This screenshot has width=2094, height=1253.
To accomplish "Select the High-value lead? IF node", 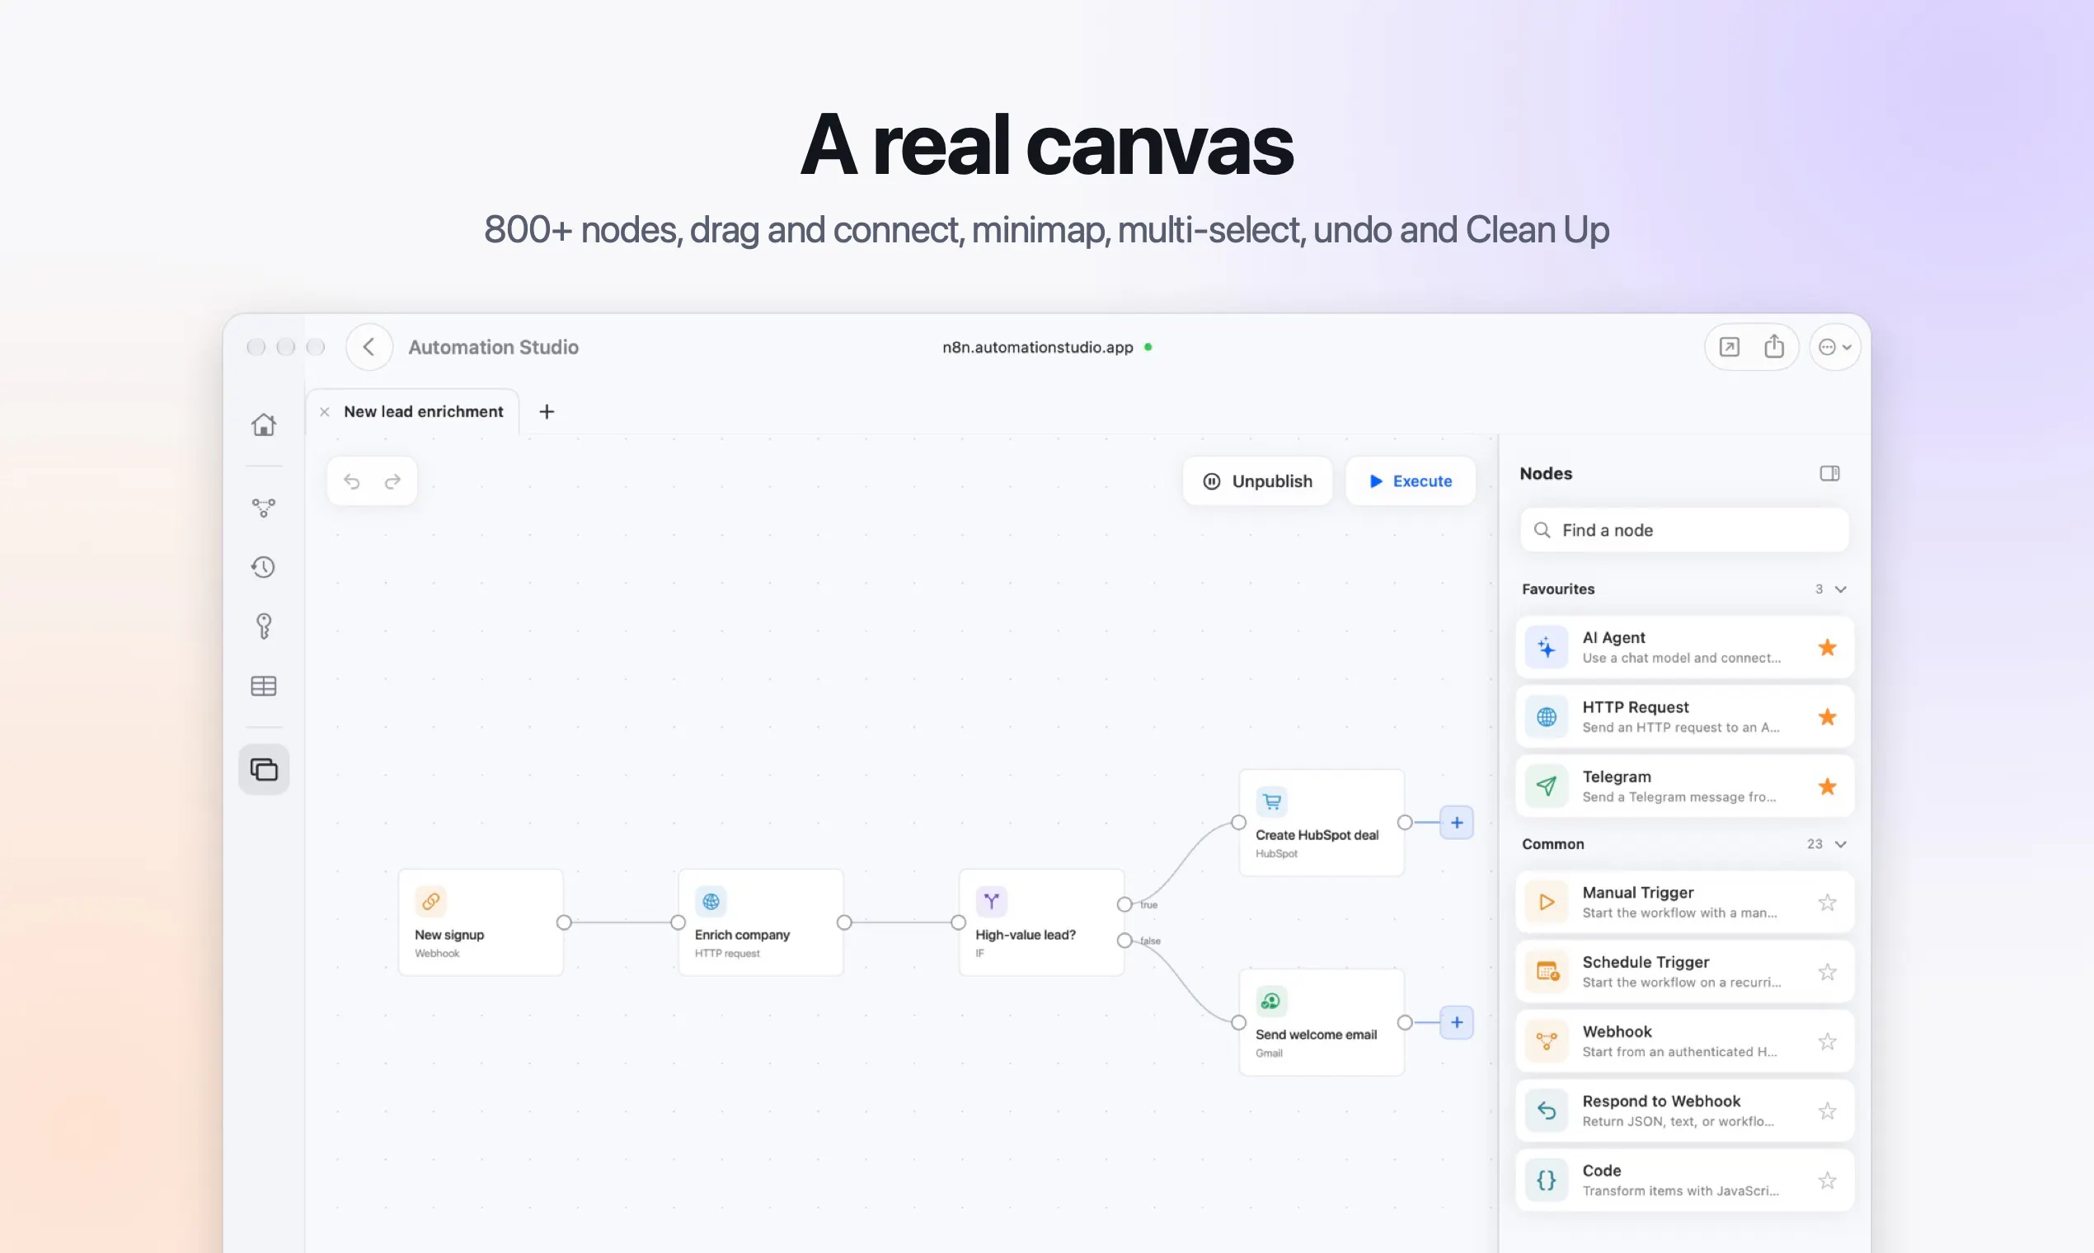I will coord(1041,923).
